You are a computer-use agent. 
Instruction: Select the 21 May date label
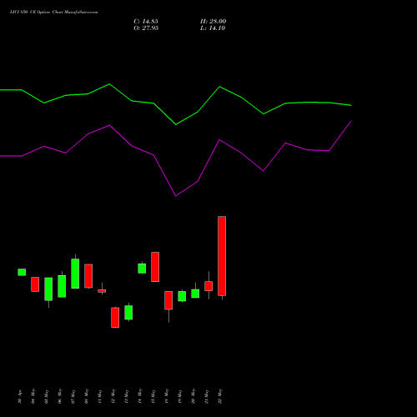pos(207,396)
